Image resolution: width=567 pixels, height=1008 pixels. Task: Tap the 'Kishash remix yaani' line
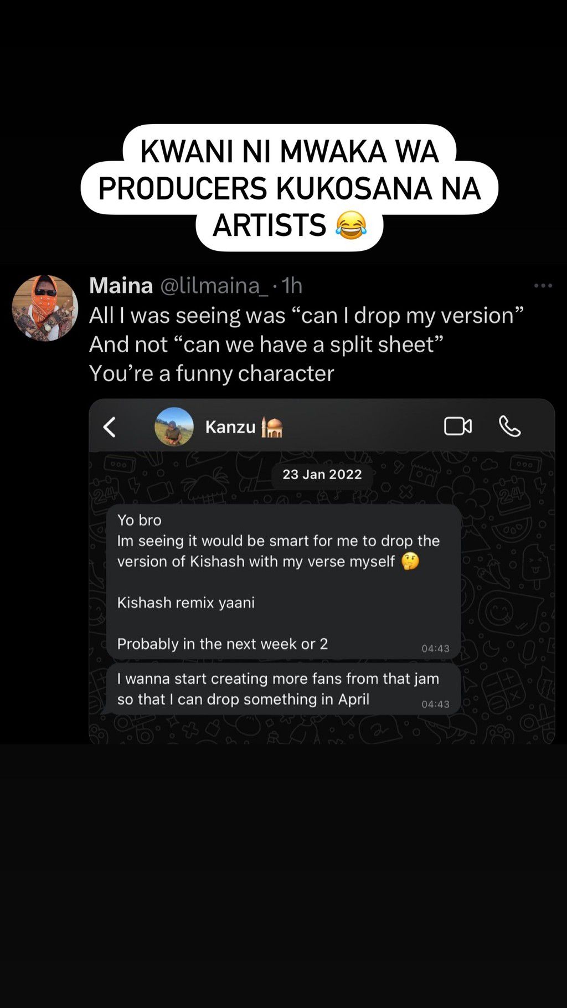coord(186,603)
